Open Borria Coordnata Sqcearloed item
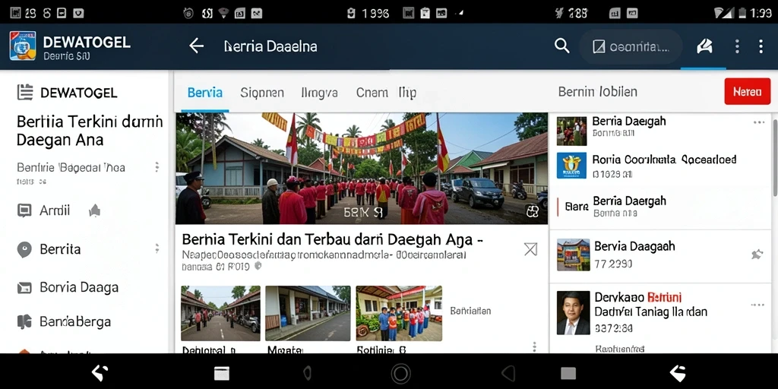This screenshot has width=778, height=389. coord(660,166)
